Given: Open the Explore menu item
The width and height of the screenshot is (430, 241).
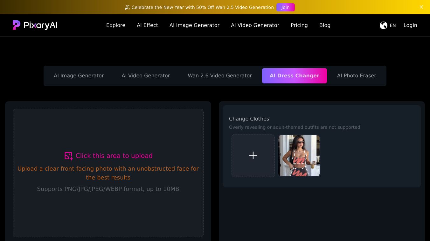Looking at the screenshot, I should [x=115, y=25].
